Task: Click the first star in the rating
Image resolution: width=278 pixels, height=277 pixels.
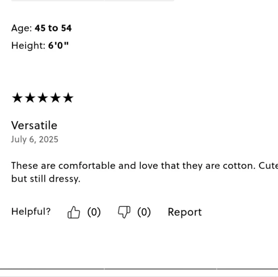Action: [x=17, y=98]
